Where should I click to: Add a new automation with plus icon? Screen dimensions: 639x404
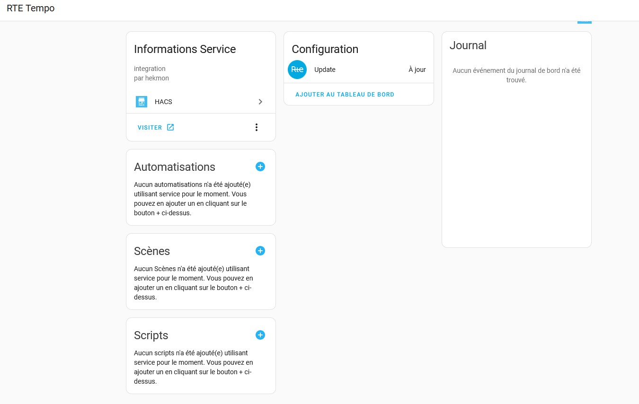(260, 167)
